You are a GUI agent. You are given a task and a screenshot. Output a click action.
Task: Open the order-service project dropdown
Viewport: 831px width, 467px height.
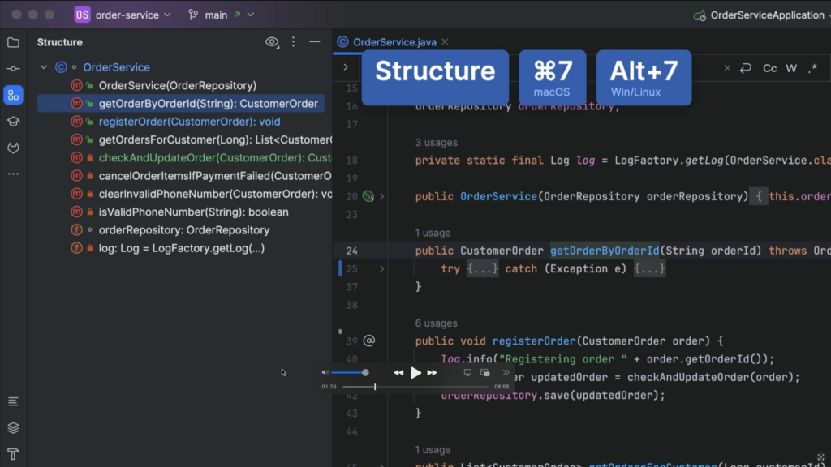coord(123,15)
